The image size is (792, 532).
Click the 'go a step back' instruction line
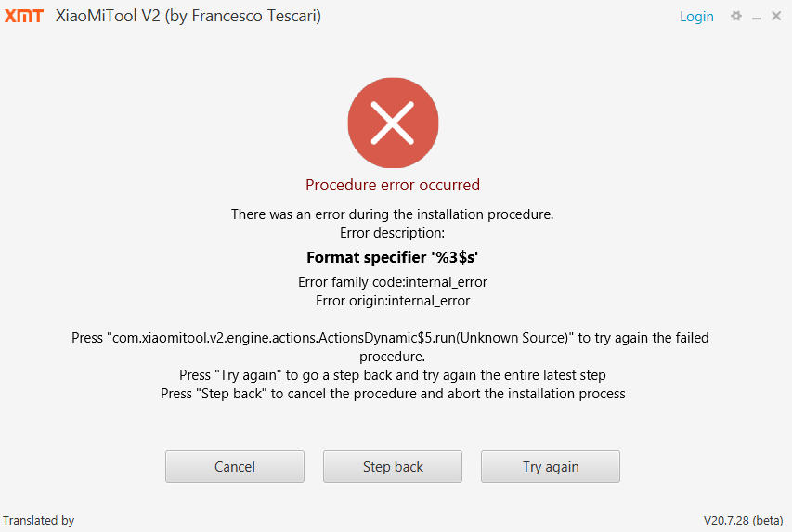tap(393, 375)
